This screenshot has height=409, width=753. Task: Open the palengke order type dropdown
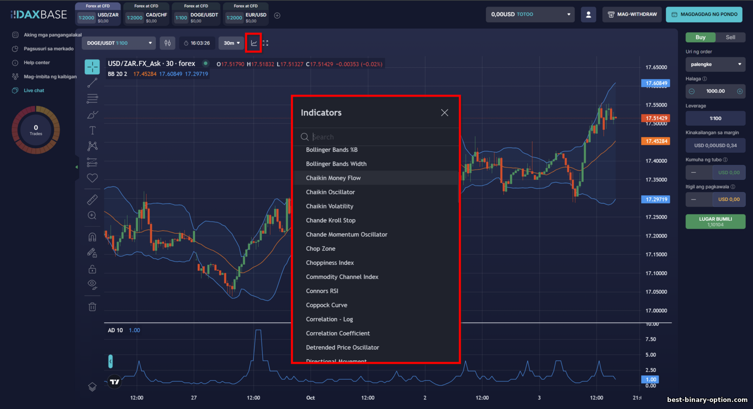coord(715,64)
